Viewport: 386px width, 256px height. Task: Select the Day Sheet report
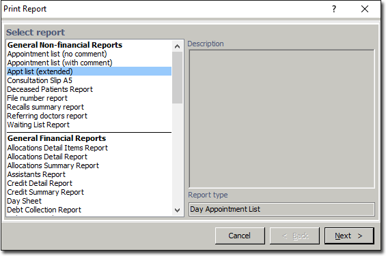point(24,201)
